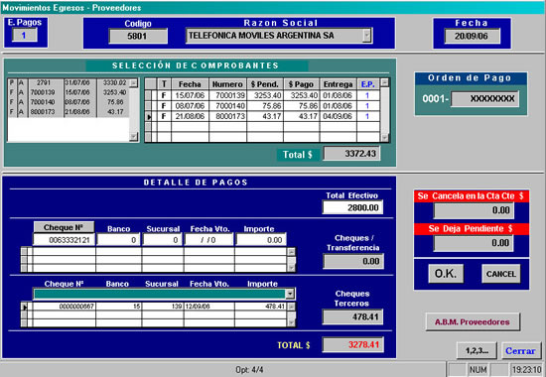
Task: Click the CANCEL button
Action: click(x=500, y=274)
